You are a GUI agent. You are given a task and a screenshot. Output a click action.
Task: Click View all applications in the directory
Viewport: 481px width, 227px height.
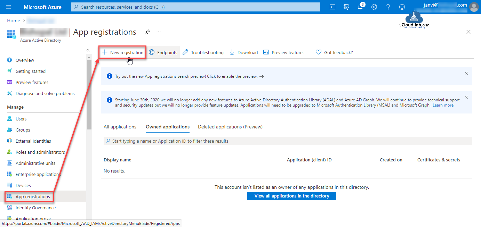(292, 196)
